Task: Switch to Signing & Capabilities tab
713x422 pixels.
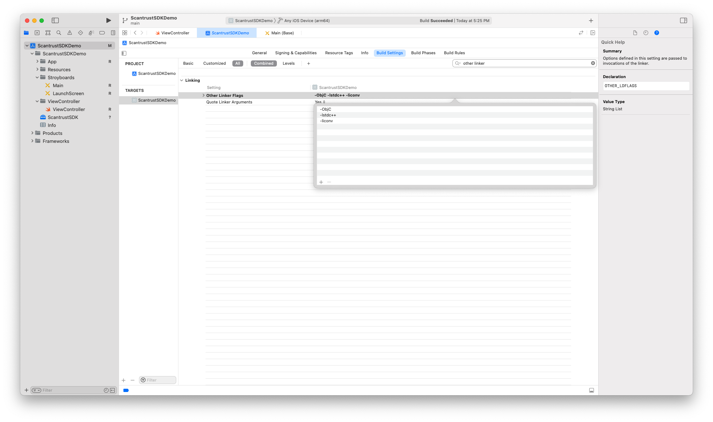Action: (x=296, y=53)
